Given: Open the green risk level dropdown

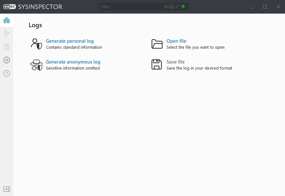Looking at the screenshot, I should (185, 6).
